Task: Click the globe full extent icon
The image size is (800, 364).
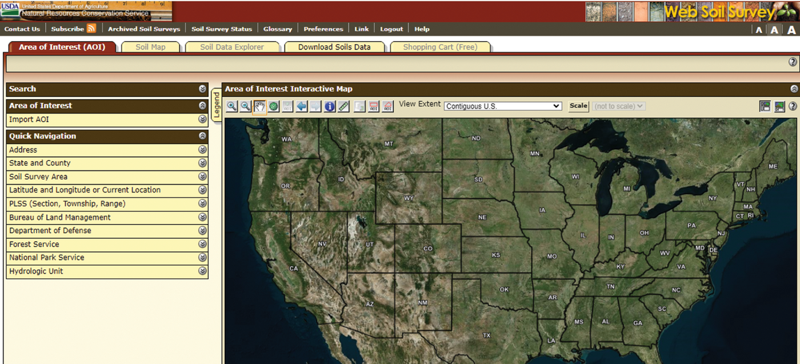Action: pos(274,106)
